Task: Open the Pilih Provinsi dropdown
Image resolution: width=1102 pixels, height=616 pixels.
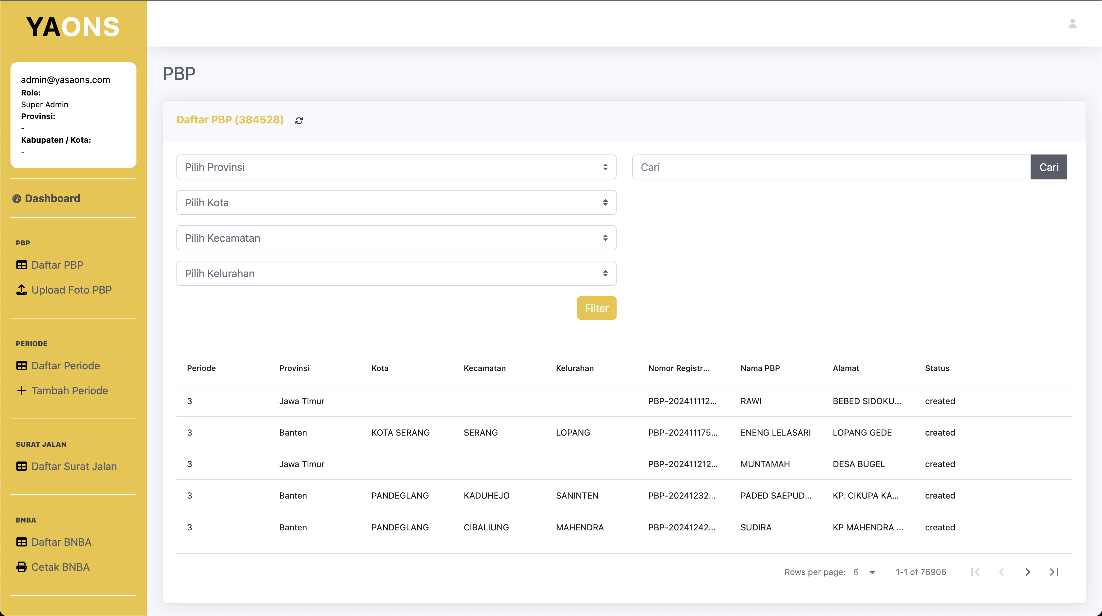Action: [x=396, y=167]
